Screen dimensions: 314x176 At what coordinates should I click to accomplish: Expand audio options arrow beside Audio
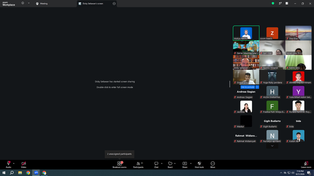pyautogui.click(x=14, y=163)
